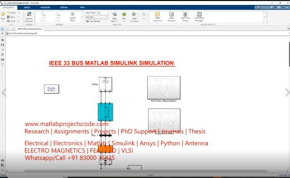Viewport: 290px width, 178px height.
Task: Click the Zoom palette icon
Action: (2, 40)
